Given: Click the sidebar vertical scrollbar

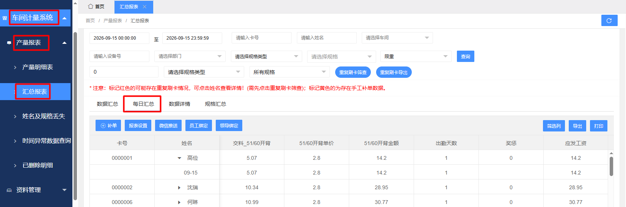Looking at the screenshot, I should [x=75, y=116].
